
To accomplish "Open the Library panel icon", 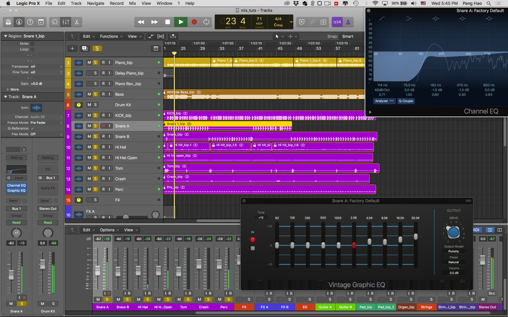I will point(9,22).
